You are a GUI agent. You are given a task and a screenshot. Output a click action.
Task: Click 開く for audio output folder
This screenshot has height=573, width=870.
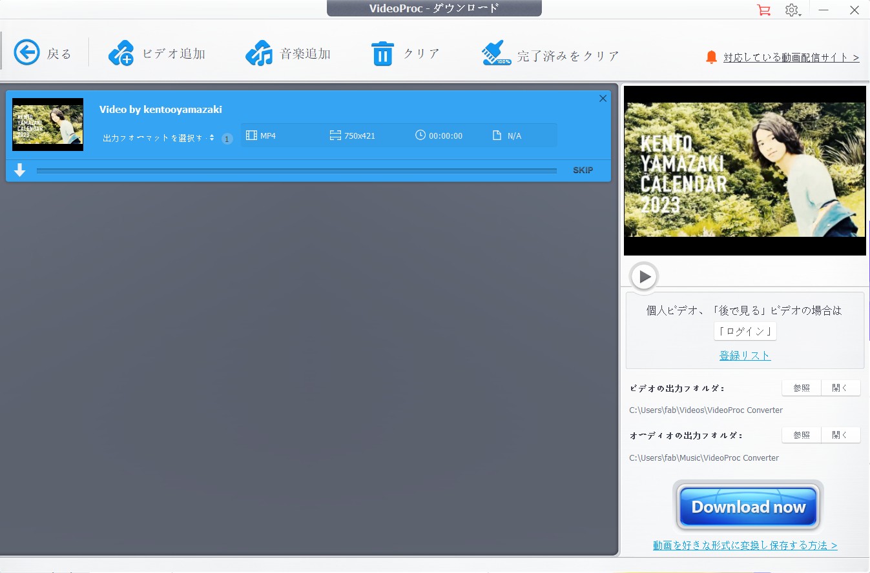pyautogui.click(x=840, y=435)
